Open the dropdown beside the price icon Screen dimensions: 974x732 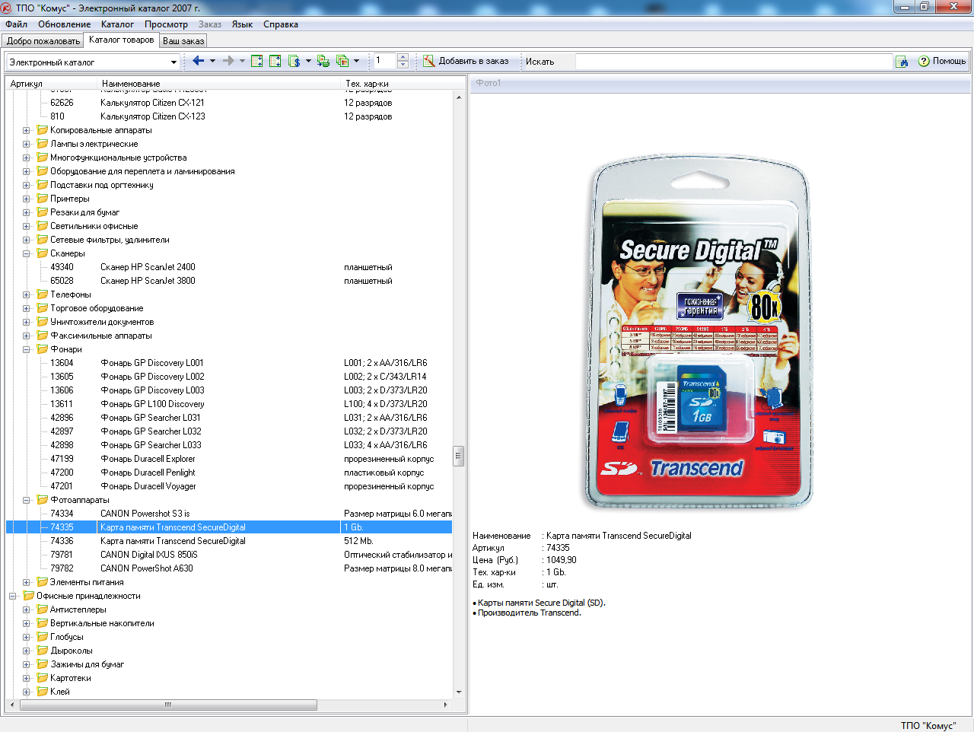307,61
